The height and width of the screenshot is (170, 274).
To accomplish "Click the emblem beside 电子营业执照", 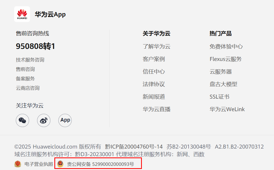I will (x=18, y=164).
